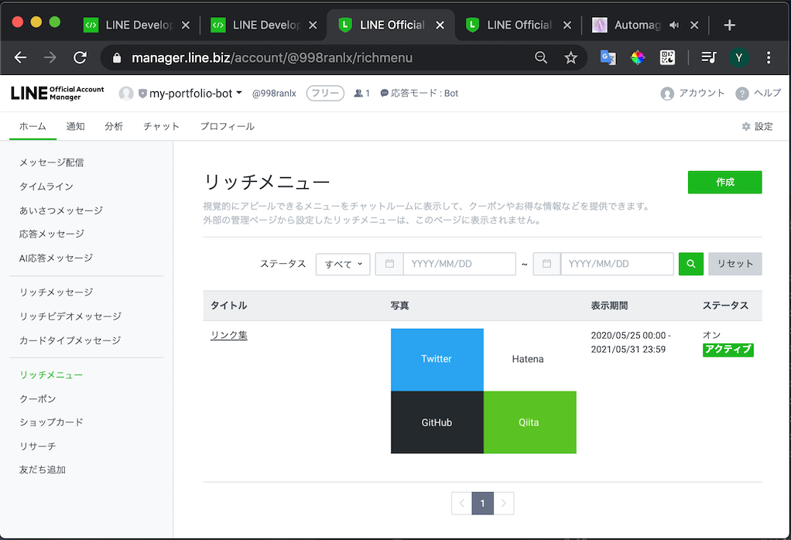Open ヘルプ question mark icon
The image size is (791, 540).
pos(742,94)
